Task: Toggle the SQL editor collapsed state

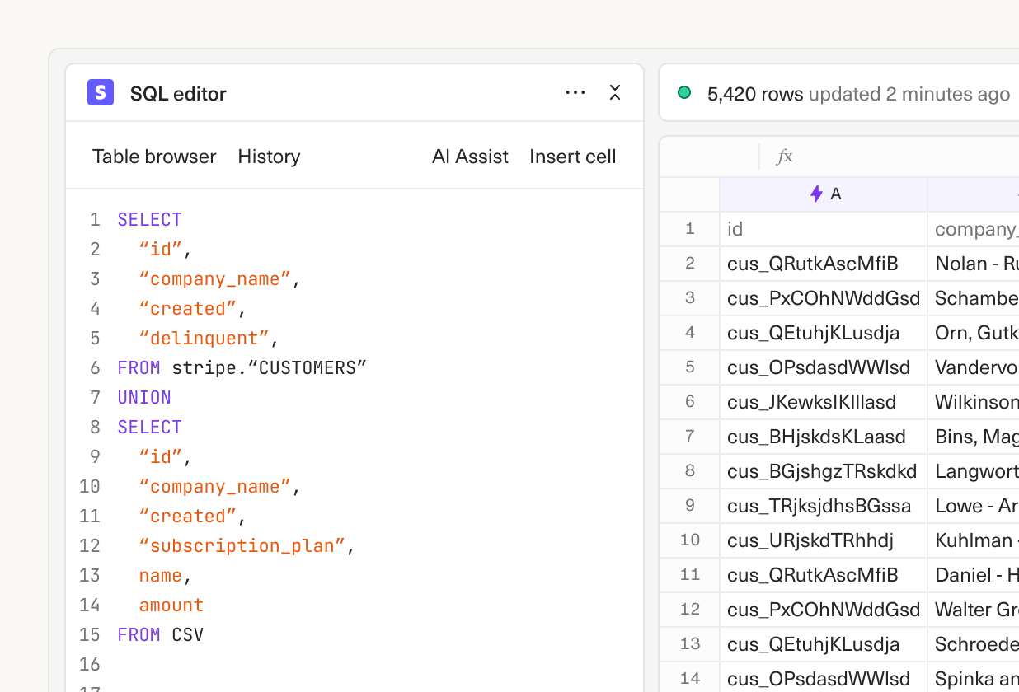Action: click(x=614, y=92)
